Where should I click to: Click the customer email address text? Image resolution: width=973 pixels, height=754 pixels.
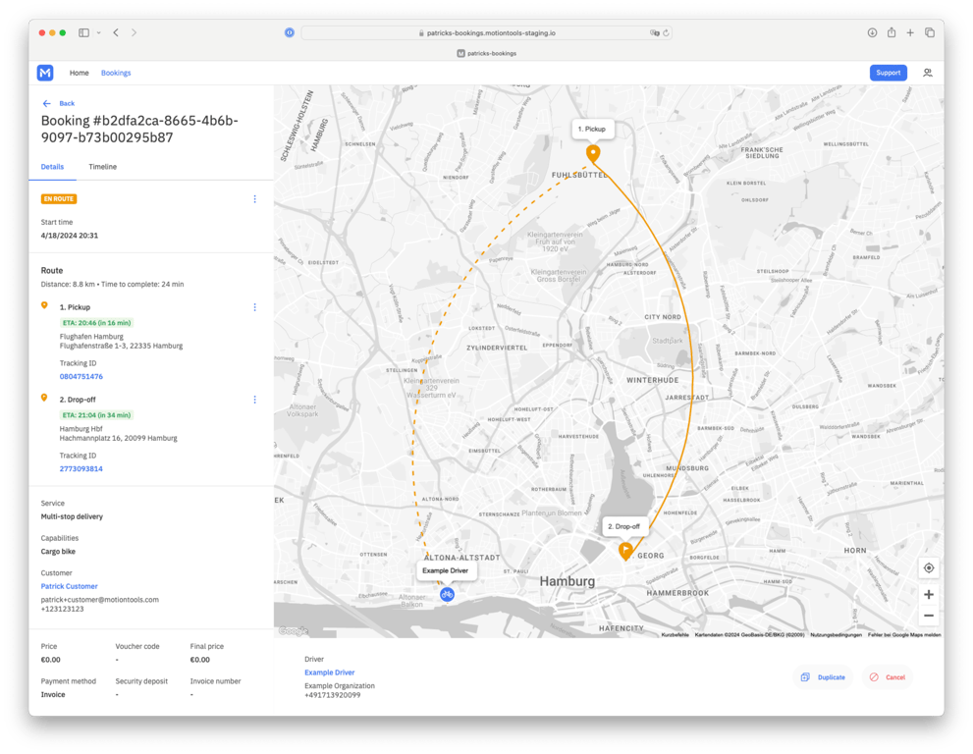[x=100, y=600]
